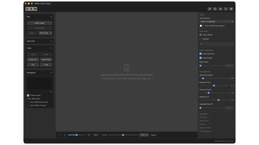This screenshot has height=145, width=259.
Task: Click the Redo button in Tools
Action: click(x=46, y=54)
